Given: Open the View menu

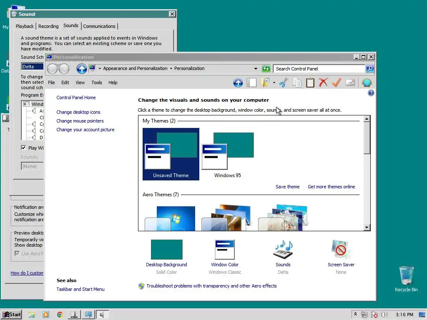Looking at the screenshot, I should [80, 82].
